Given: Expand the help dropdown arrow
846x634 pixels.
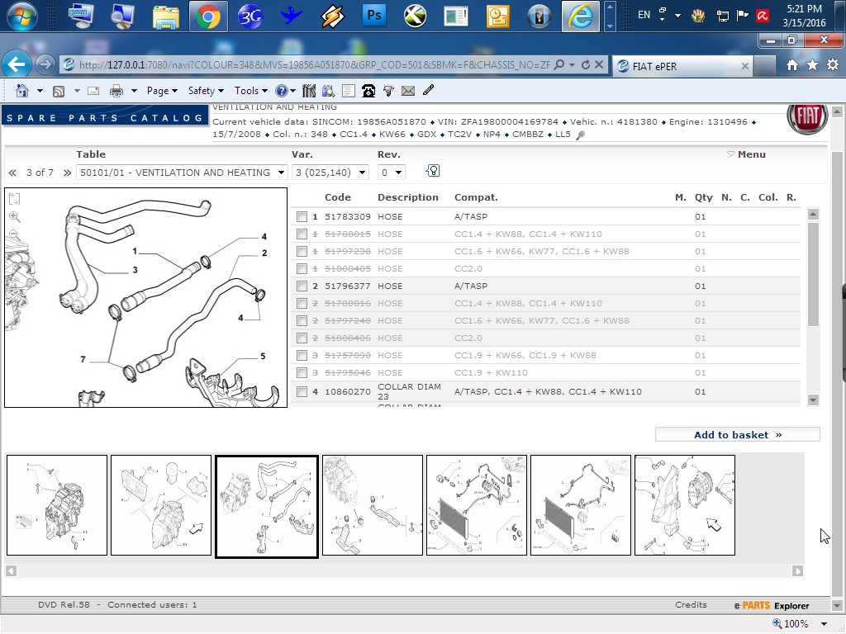Looking at the screenshot, I should [x=293, y=91].
